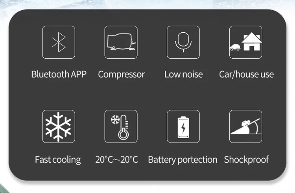Click the Bluetooth symbol icon
This screenshot has height=193, width=295.
coord(59,42)
